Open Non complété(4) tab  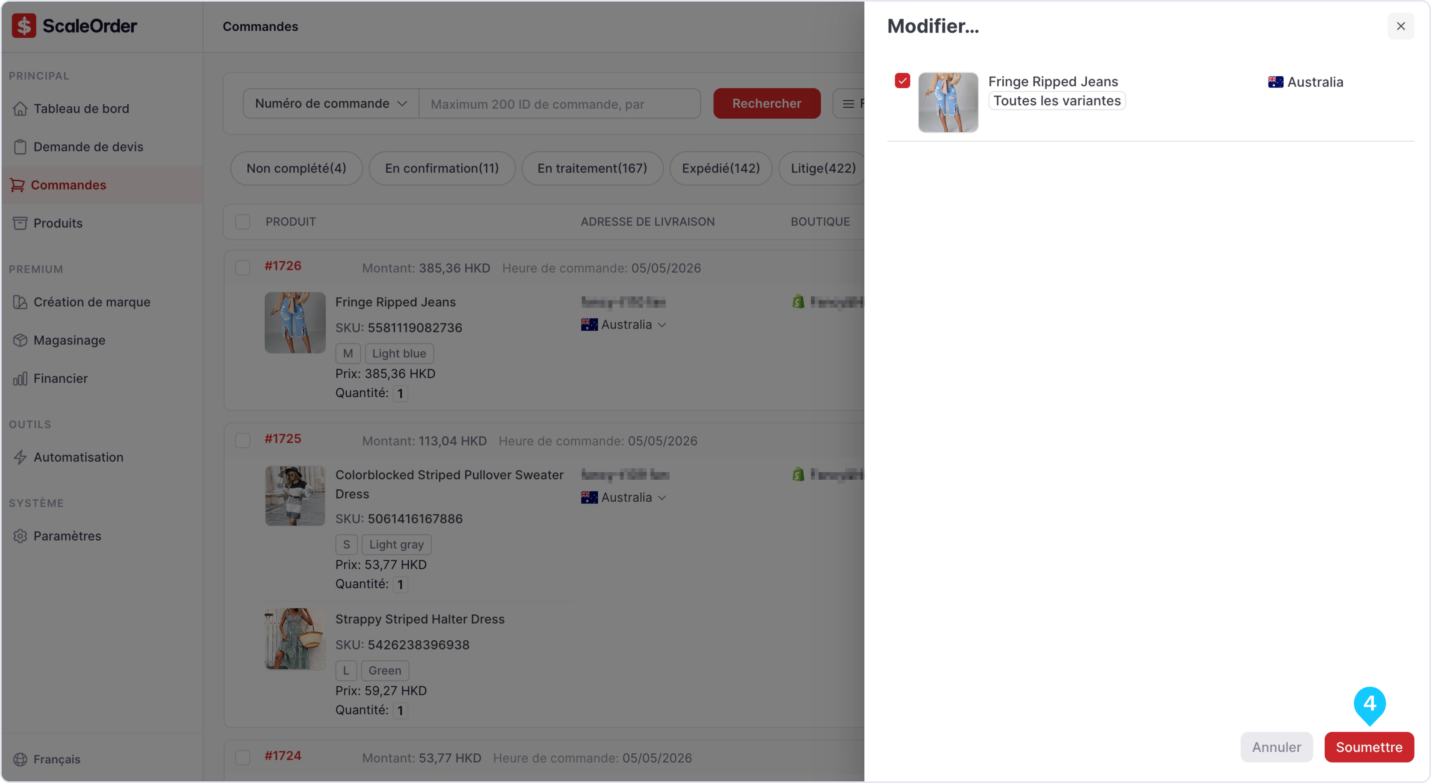296,168
